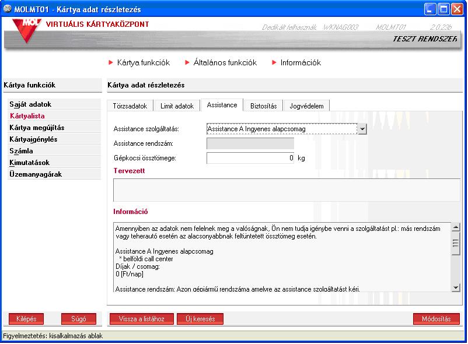Click the red arrow beside Információk
Viewport: 468px width, 344px height.
coord(274,62)
